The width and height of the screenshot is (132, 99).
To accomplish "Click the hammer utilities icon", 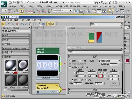I will 128,17.
